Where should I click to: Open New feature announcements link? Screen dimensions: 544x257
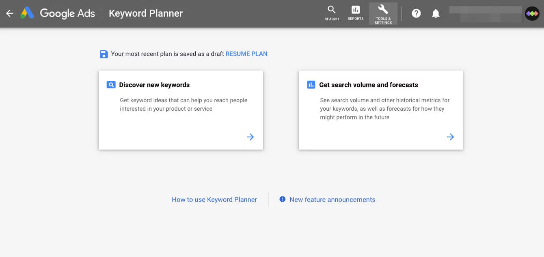click(x=332, y=199)
